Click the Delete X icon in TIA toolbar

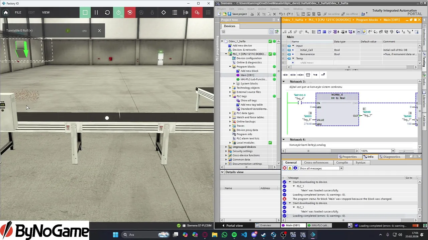(x=275, y=14)
